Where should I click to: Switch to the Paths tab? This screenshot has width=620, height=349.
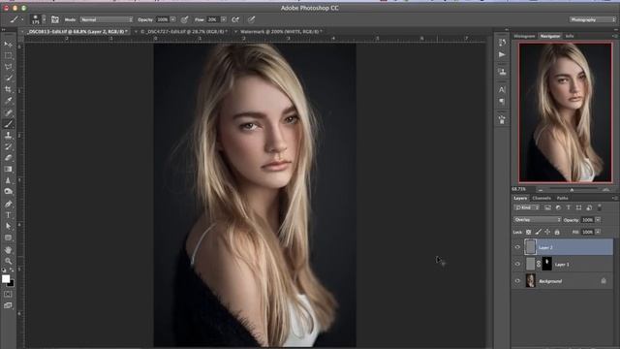click(x=562, y=198)
